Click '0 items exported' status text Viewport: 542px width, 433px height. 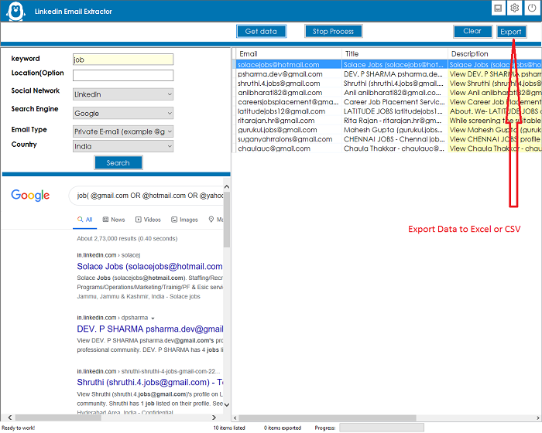[283, 428]
